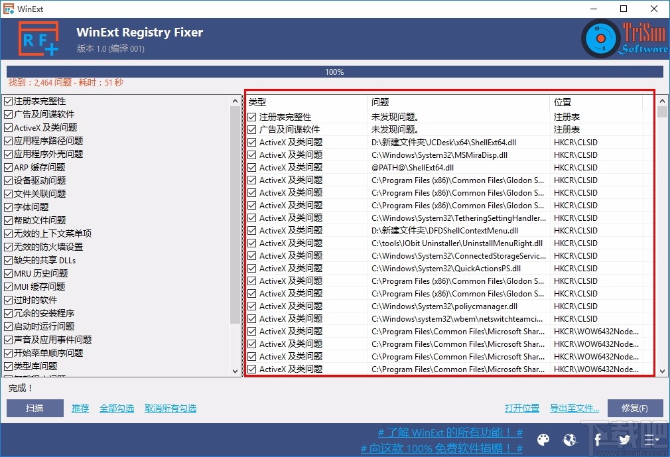Open the WinExt Facebook page icon
670x457 pixels.
pyautogui.click(x=597, y=440)
